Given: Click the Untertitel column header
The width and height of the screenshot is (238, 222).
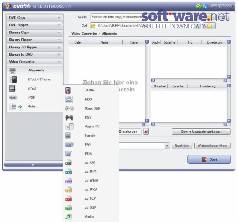Looking at the screenshot, I should point(159,86).
